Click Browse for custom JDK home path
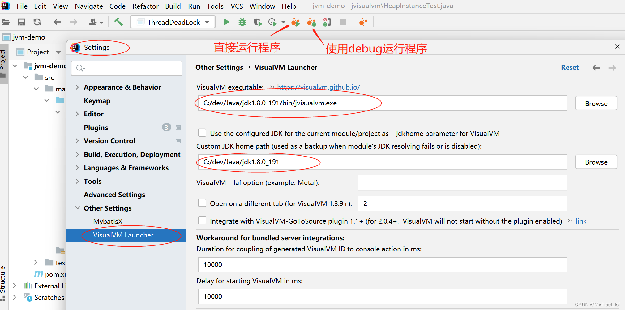Image resolution: width=625 pixels, height=310 pixels. [596, 162]
